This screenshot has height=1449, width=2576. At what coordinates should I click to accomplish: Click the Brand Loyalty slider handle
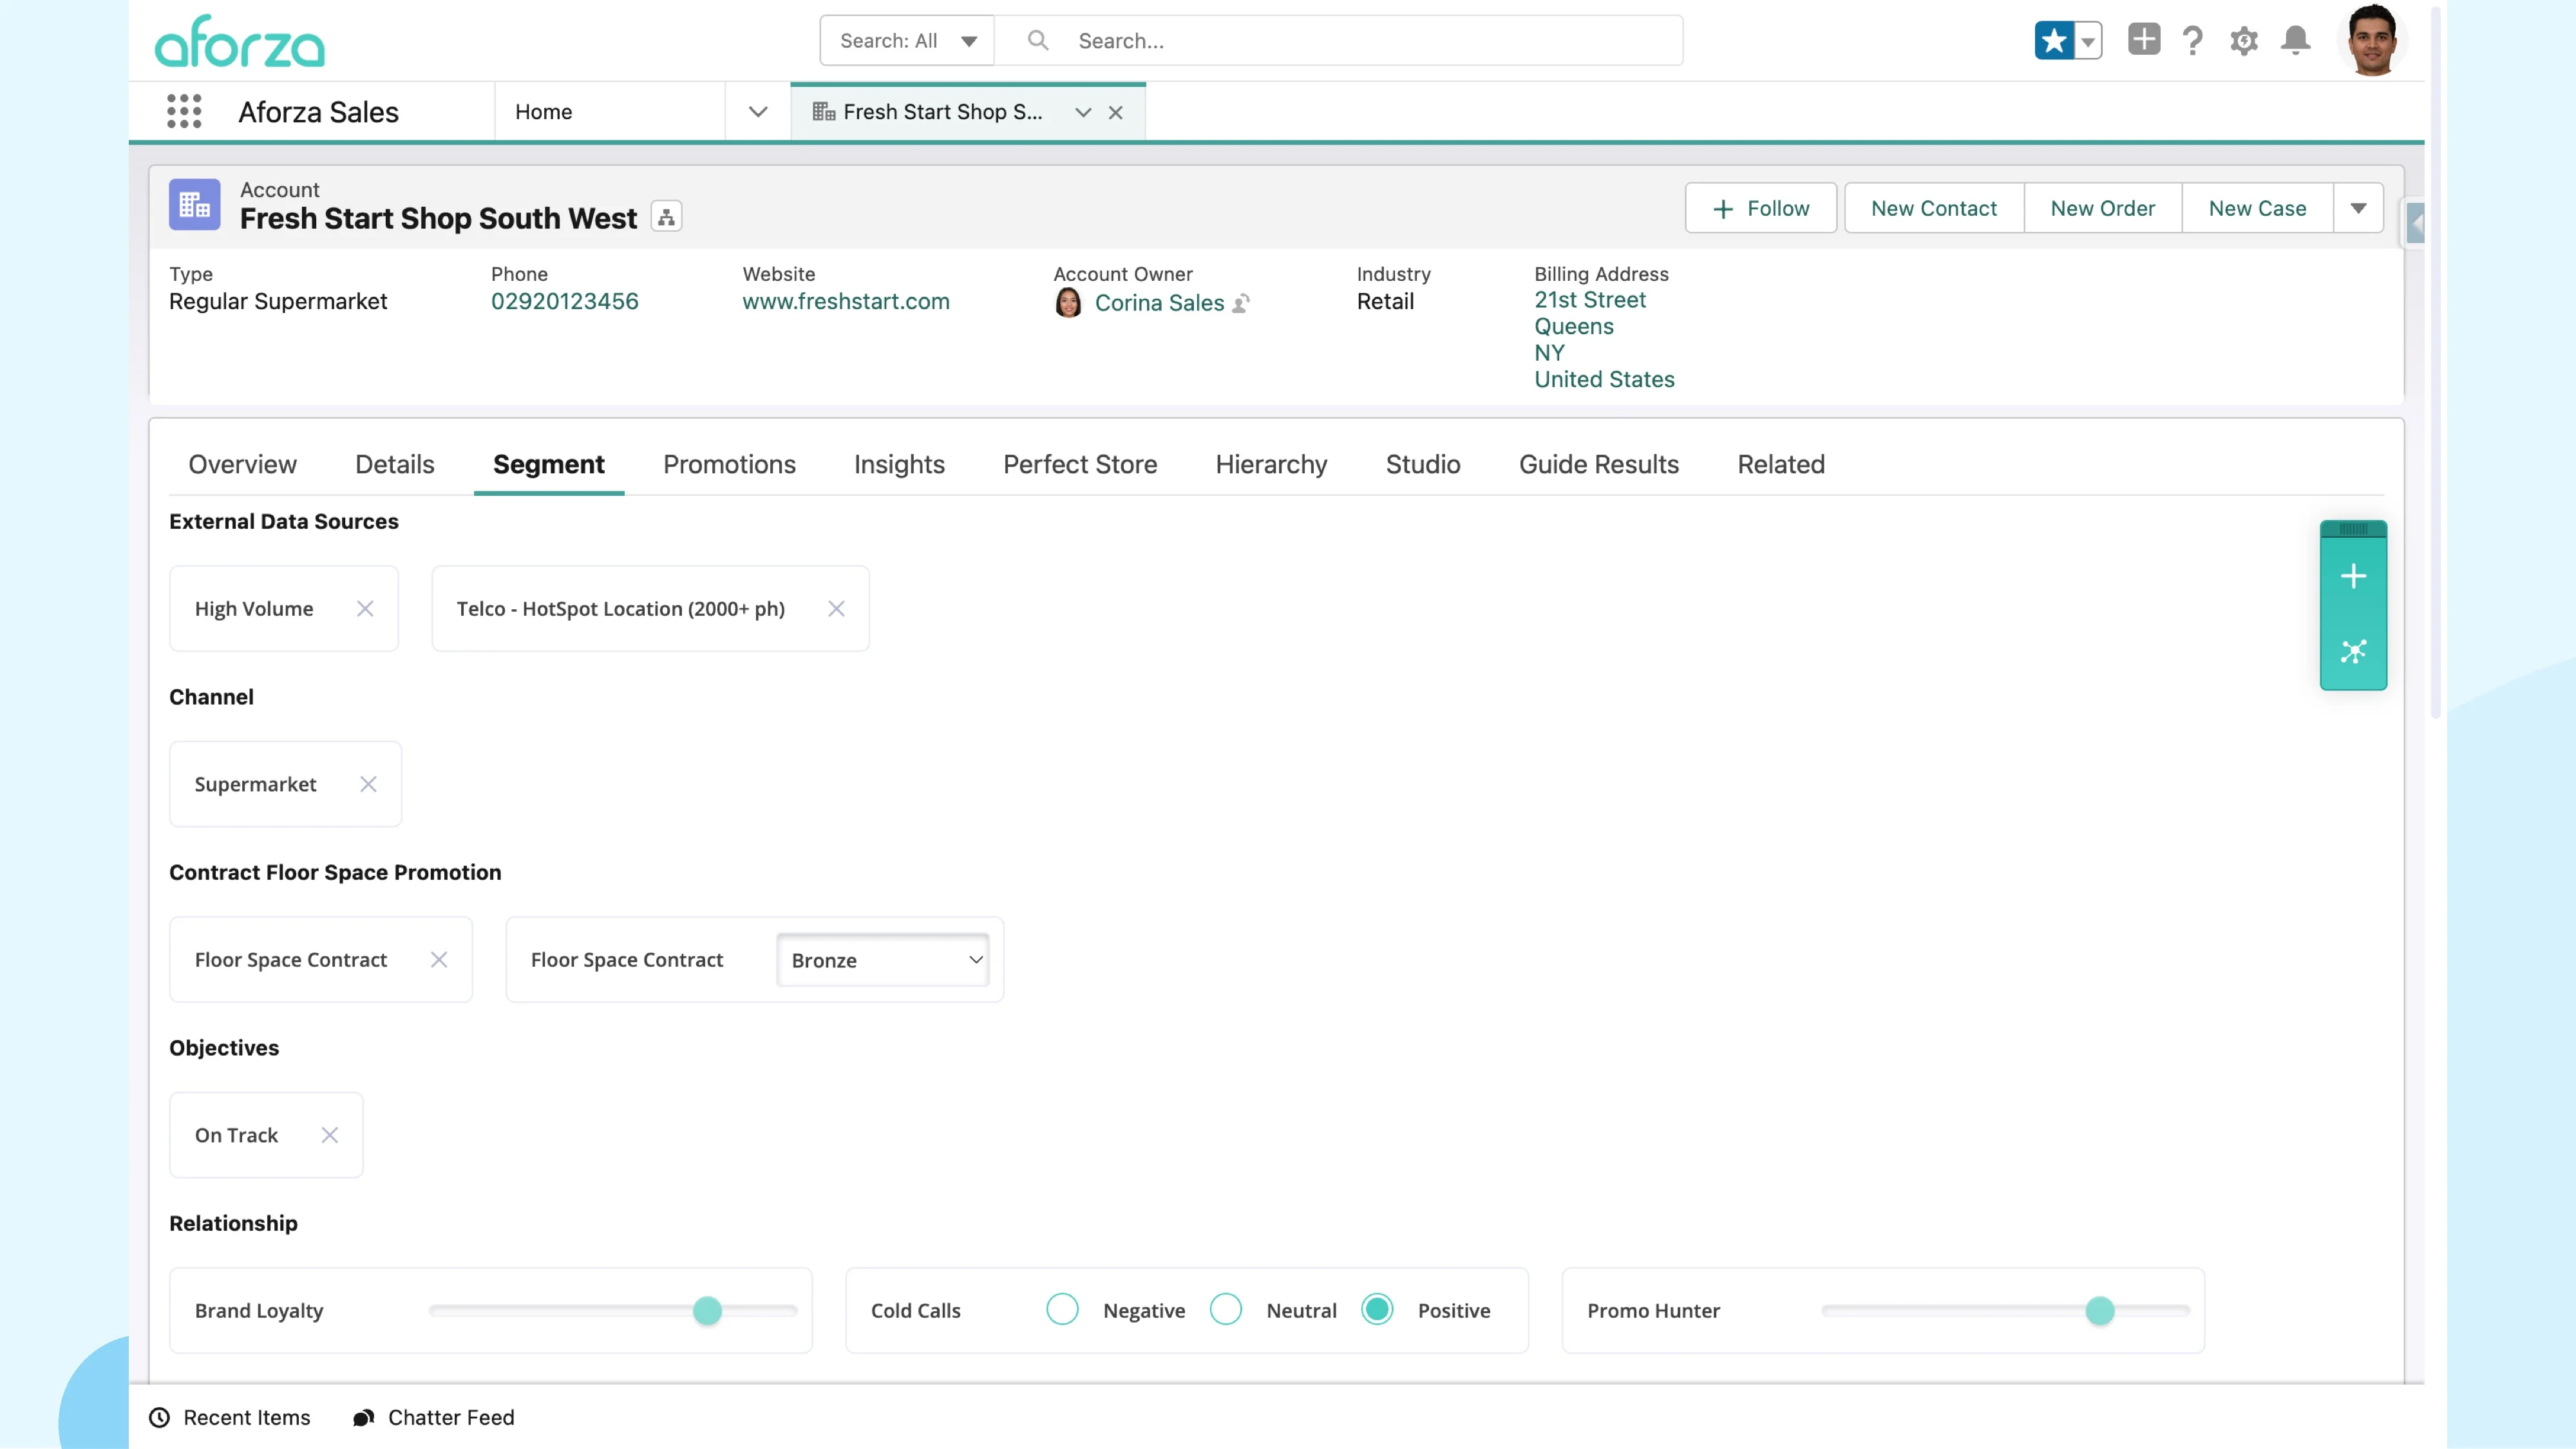pos(707,1311)
